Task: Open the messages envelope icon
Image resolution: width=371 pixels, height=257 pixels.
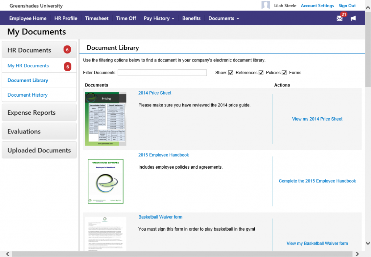Action: pos(339,18)
